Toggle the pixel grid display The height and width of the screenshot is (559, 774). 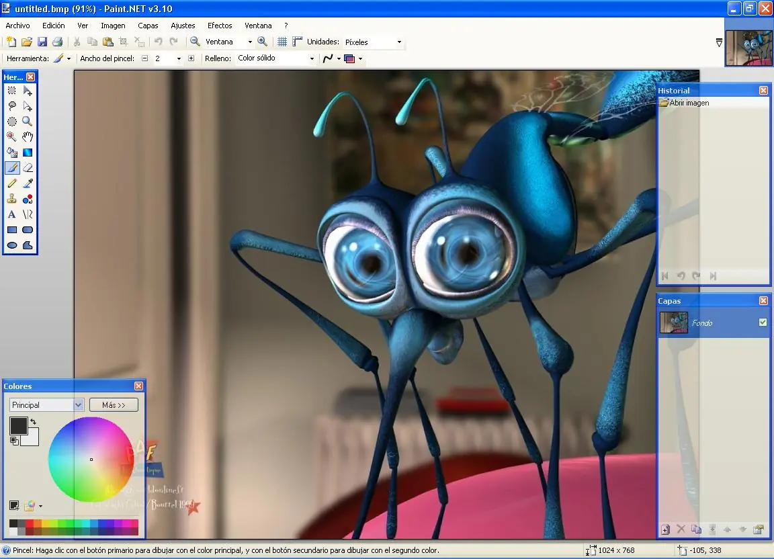(282, 42)
